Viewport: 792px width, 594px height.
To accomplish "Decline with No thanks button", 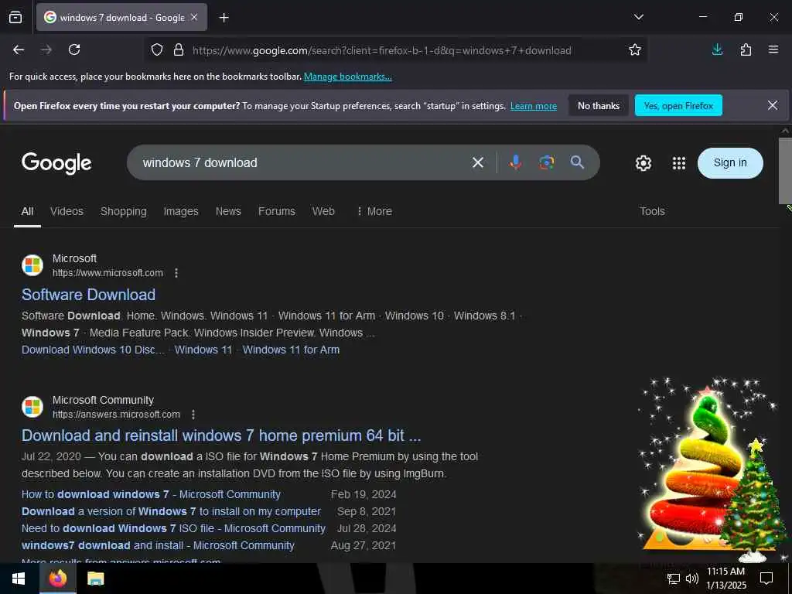I will (x=599, y=105).
